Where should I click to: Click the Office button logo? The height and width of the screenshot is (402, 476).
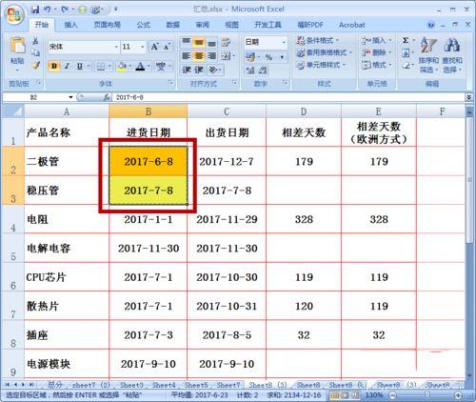[x=13, y=14]
